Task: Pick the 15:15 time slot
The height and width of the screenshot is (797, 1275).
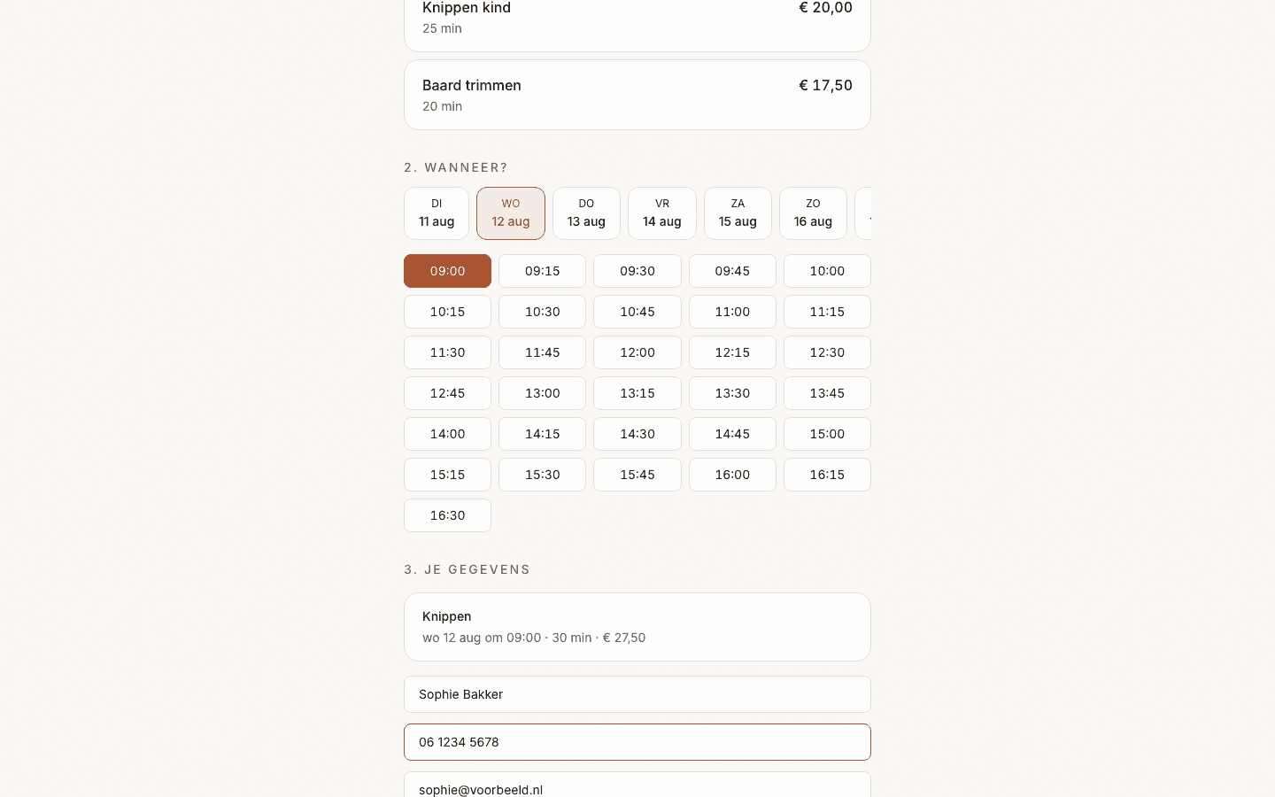Action: [447, 475]
